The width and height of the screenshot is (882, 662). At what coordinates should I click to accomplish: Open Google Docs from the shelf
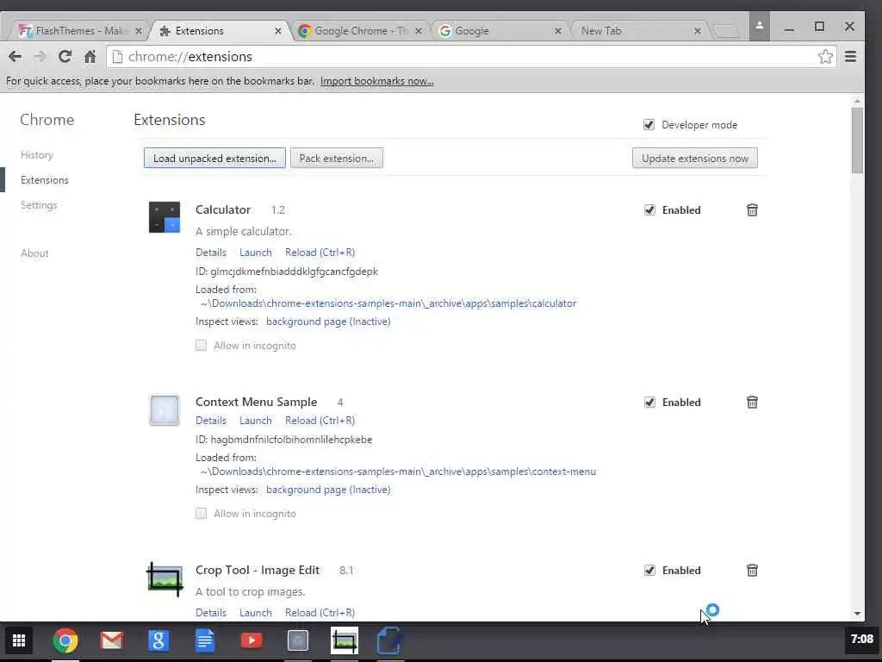(205, 640)
